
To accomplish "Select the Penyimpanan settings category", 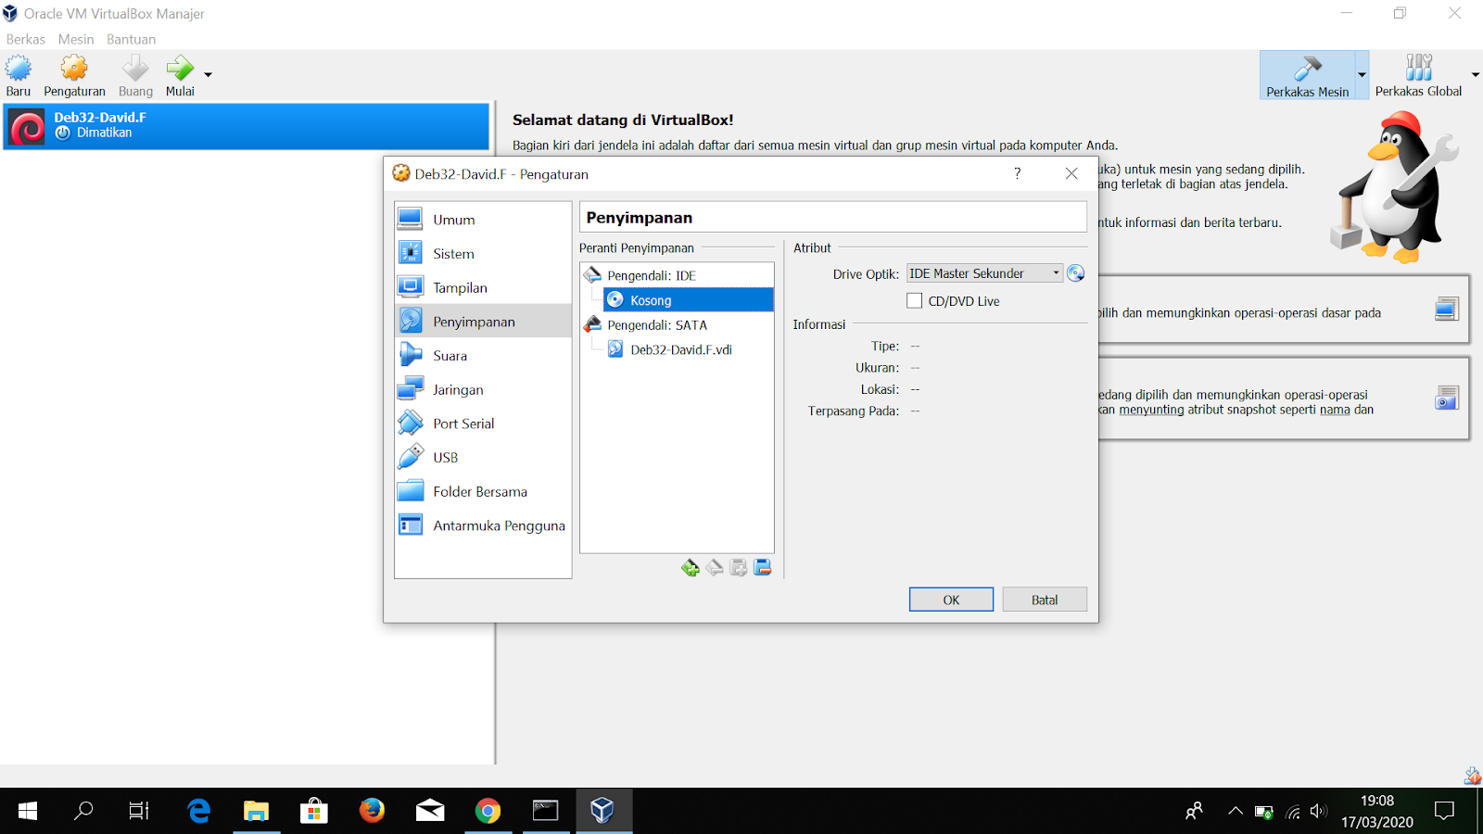I will point(483,322).
